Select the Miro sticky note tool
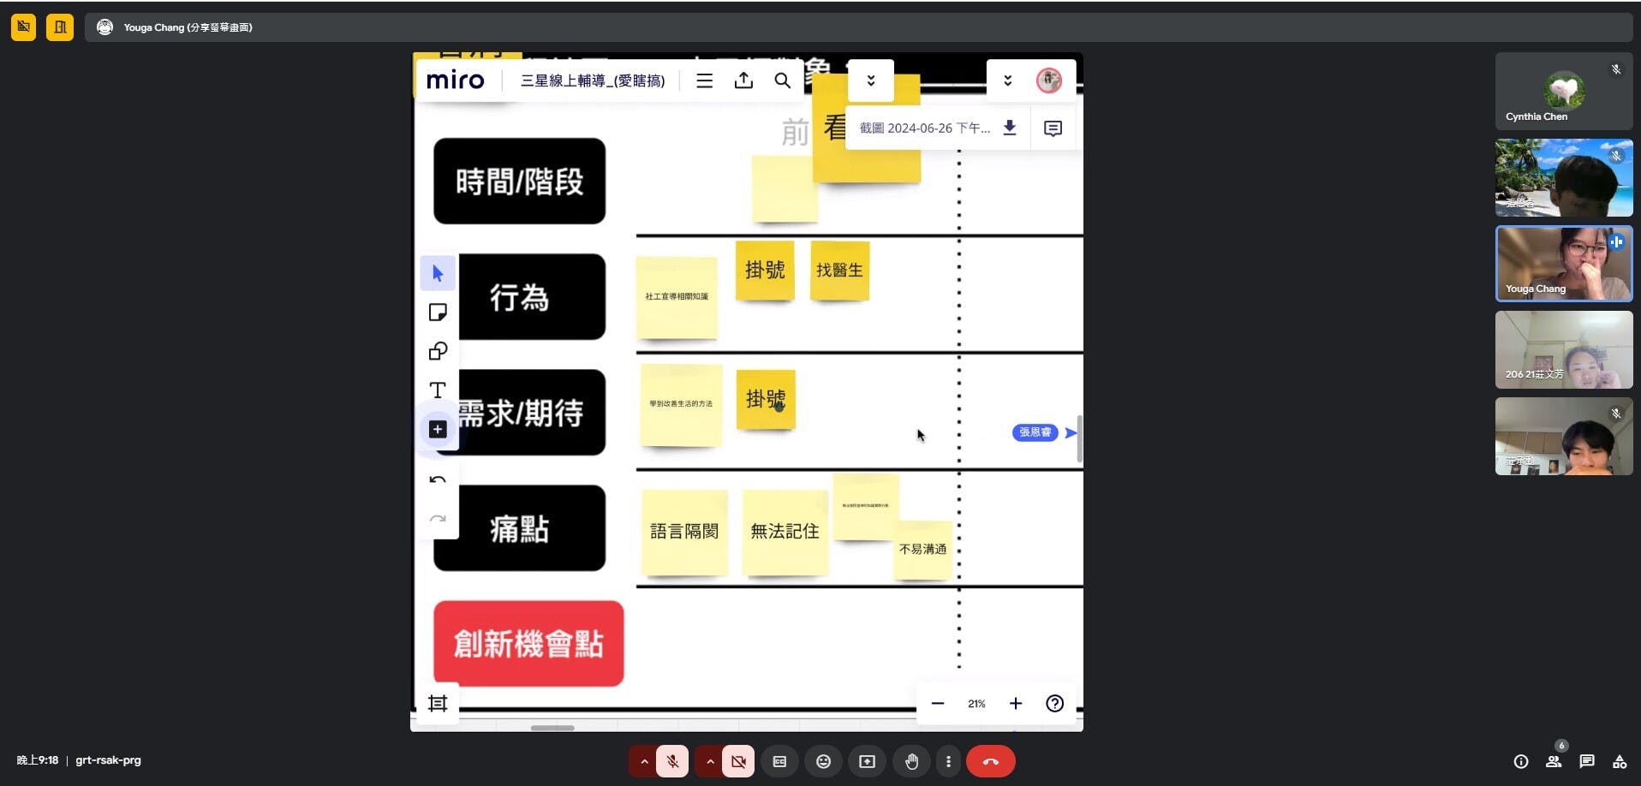Viewport: 1641px width, 786px height. [438, 313]
